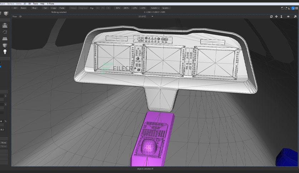
Task: Click the +10% scale button
Action: point(143,8)
